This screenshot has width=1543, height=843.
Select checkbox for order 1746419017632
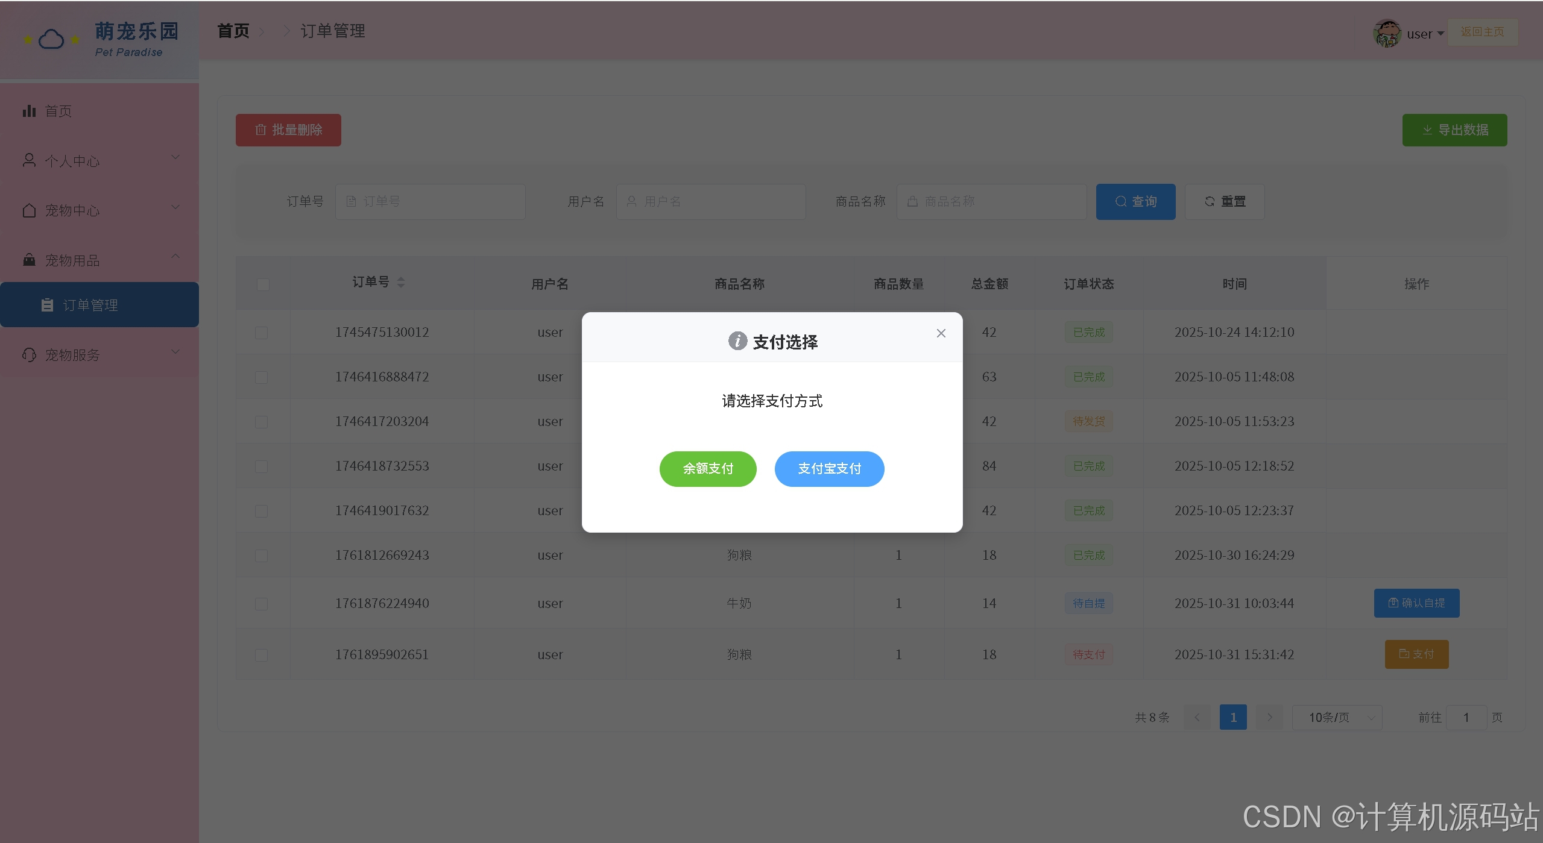(x=261, y=511)
